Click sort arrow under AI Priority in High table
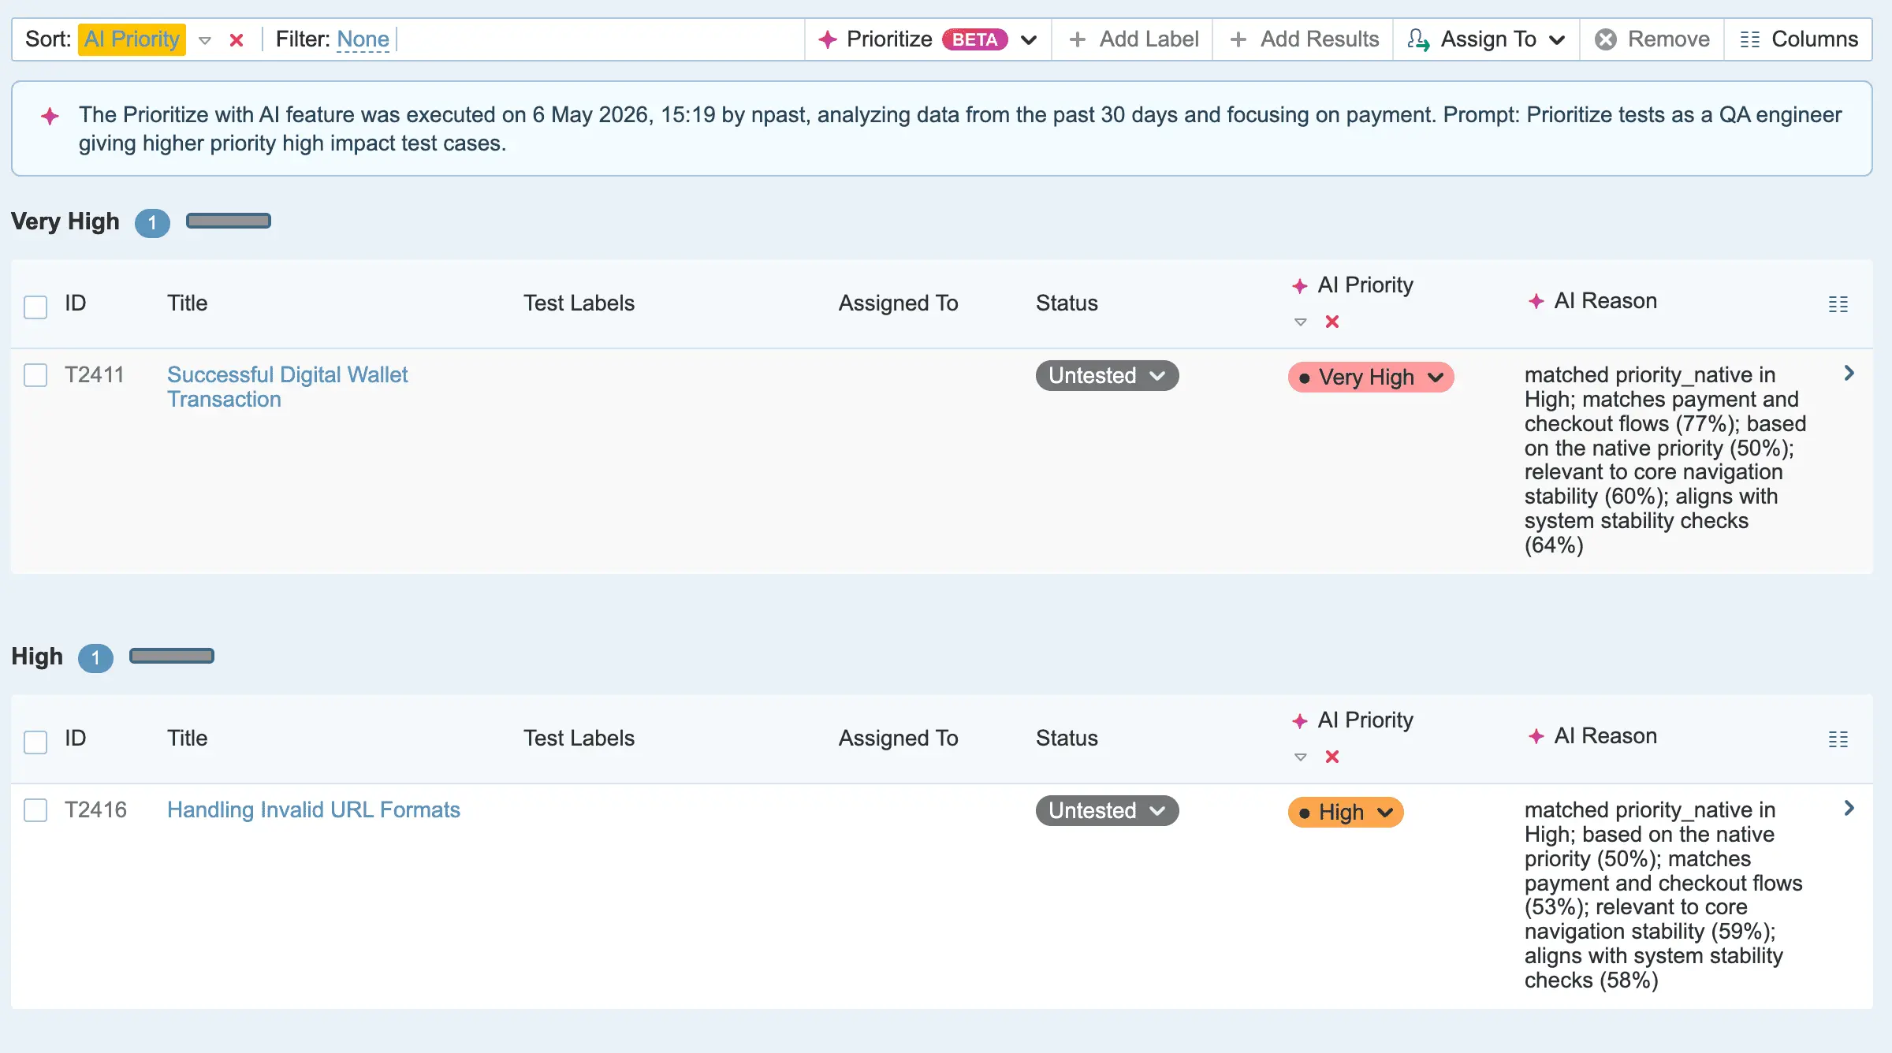 tap(1301, 757)
